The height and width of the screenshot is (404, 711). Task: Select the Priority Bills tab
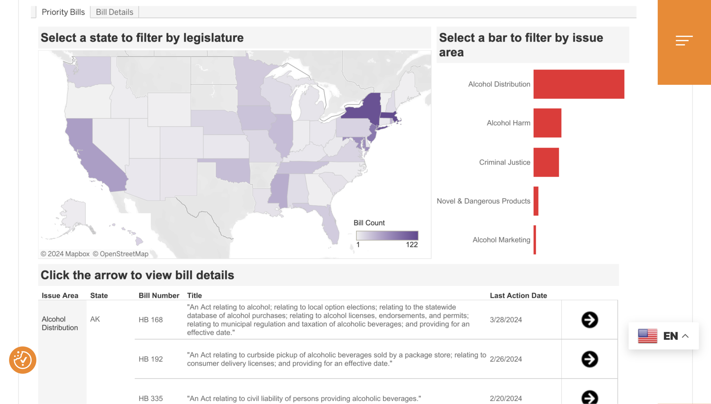point(63,12)
